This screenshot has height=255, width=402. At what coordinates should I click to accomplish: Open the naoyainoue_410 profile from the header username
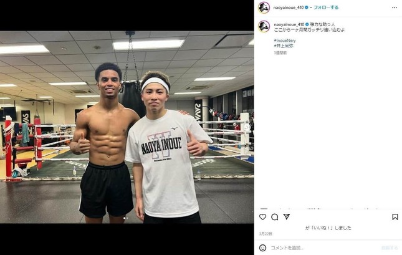[x=289, y=7]
